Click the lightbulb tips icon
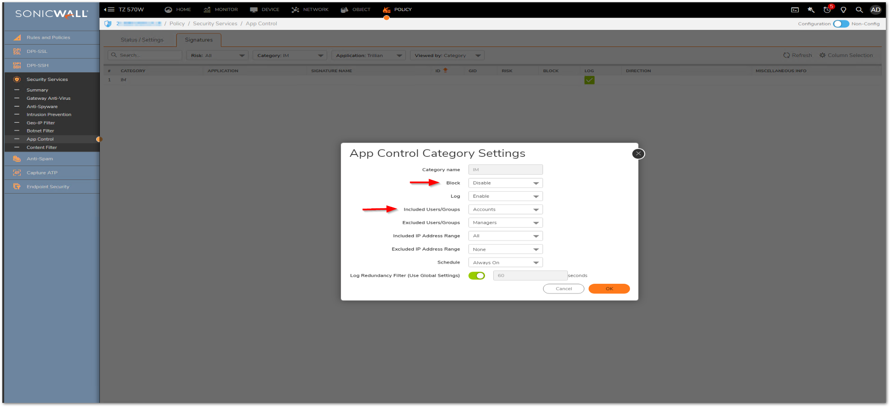This screenshot has width=890, height=407. (x=844, y=10)
